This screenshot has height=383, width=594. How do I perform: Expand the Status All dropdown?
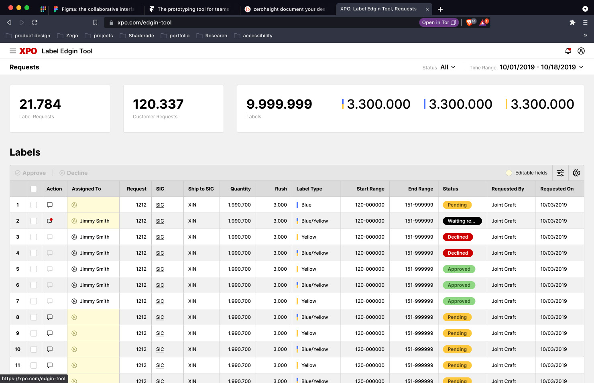[x=448, y=67]
